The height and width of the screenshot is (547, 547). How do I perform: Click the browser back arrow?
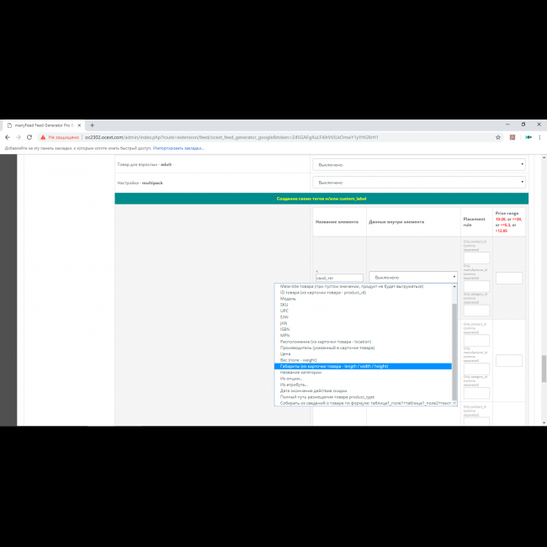[x=8, y=137]
